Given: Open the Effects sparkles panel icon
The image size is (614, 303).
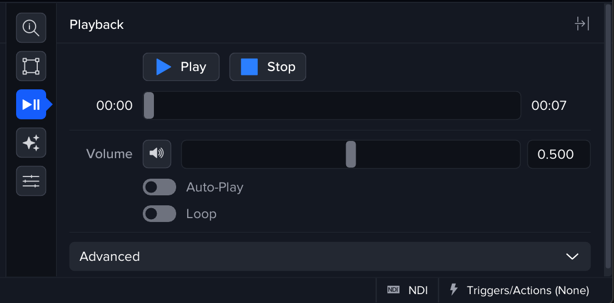Looking at the screenshot, I should point(31,143).
